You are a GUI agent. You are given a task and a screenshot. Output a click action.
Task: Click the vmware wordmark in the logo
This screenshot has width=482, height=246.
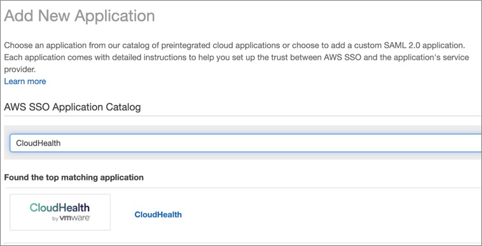[74, 219]
